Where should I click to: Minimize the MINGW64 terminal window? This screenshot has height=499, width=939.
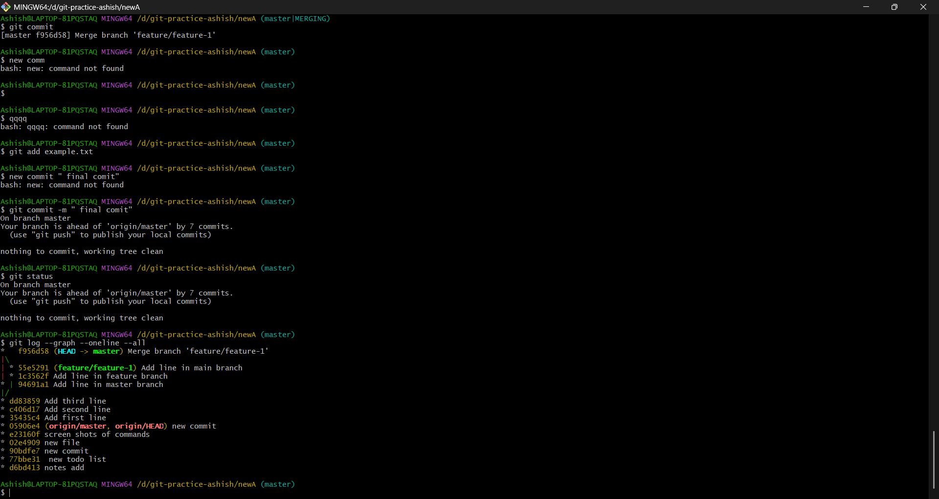866,7
